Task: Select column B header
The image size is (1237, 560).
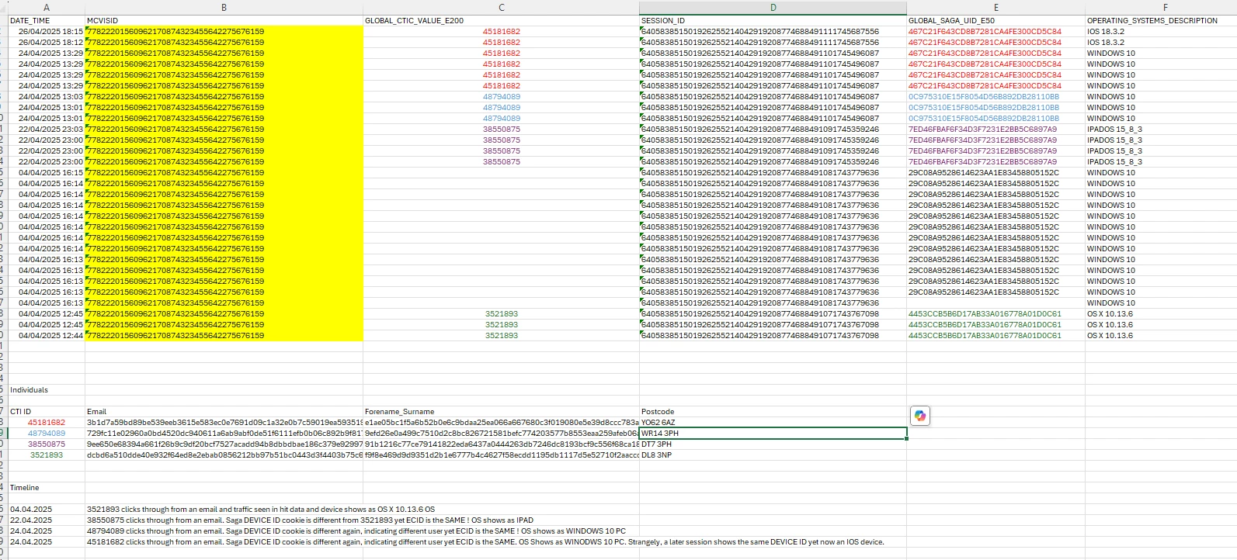Action: click(224, 7)
